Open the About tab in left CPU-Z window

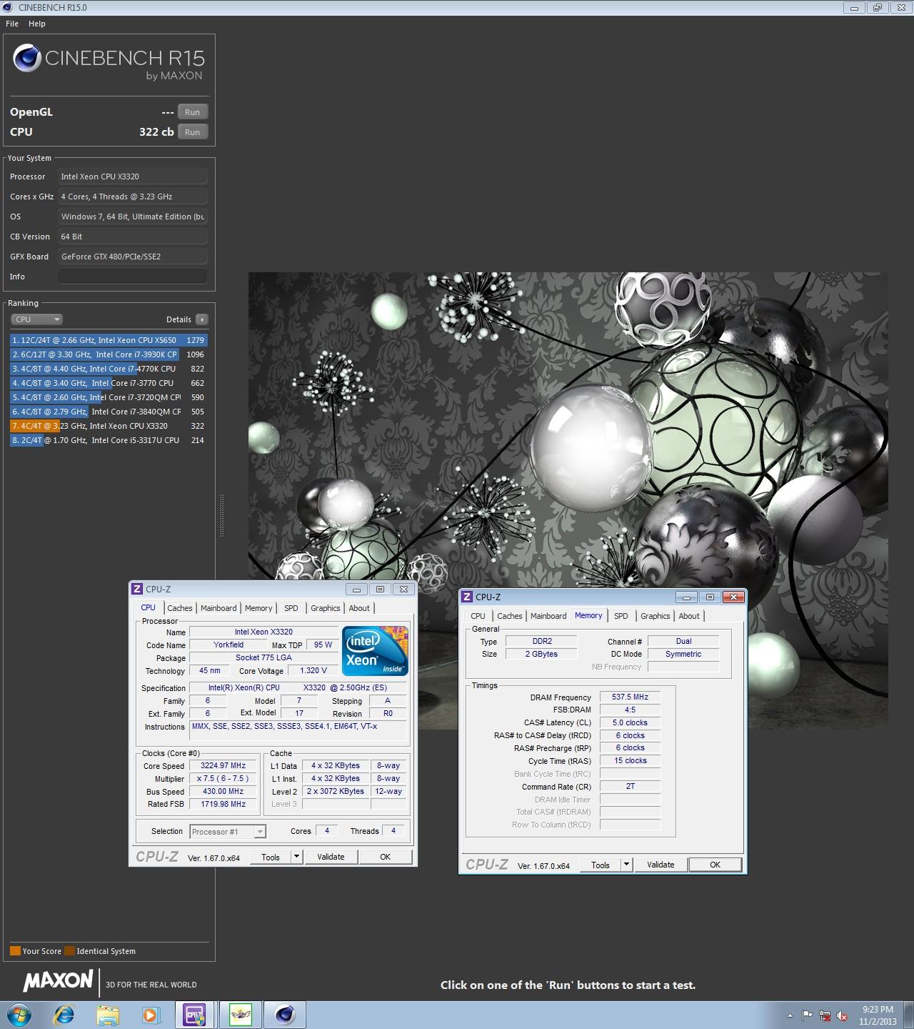pyautogui.click(x=359, y=608)
